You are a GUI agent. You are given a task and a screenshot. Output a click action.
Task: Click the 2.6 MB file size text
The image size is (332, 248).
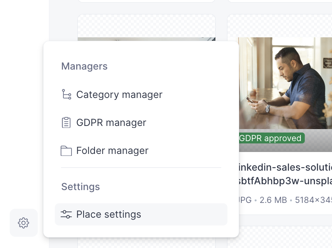click(x=273, y=200)
